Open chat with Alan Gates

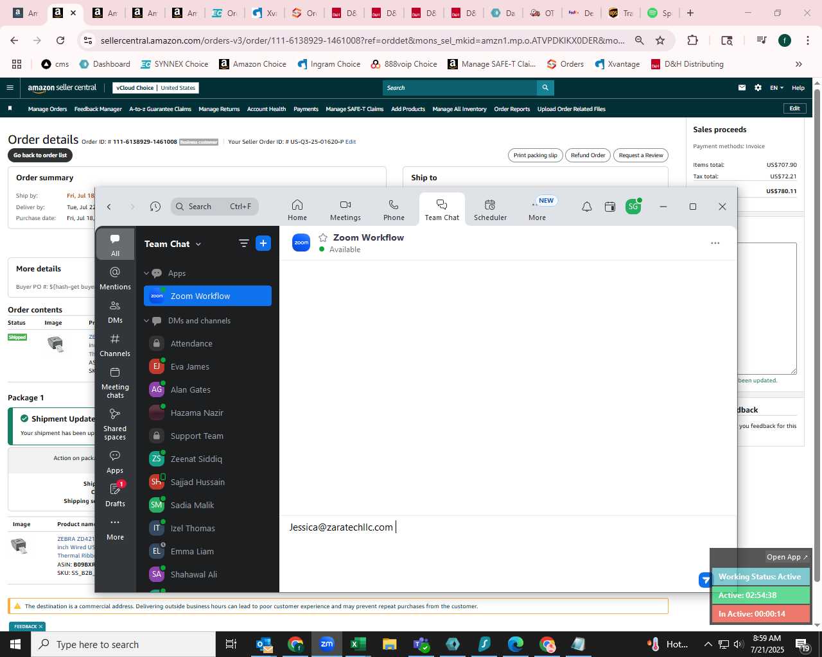point(207,389)
